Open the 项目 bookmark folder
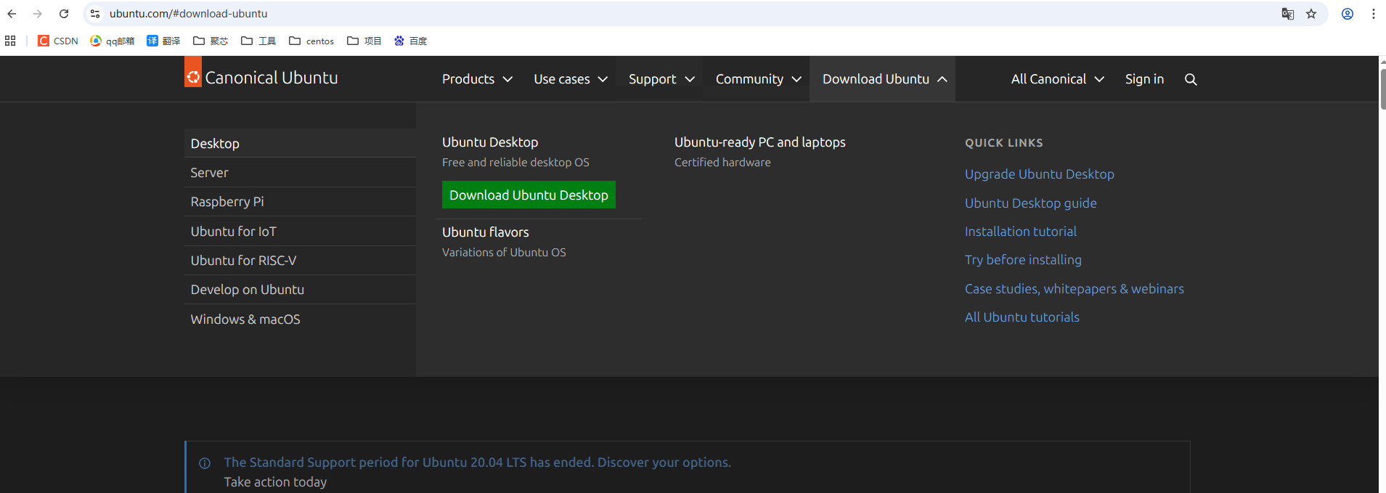 (364, 41)
